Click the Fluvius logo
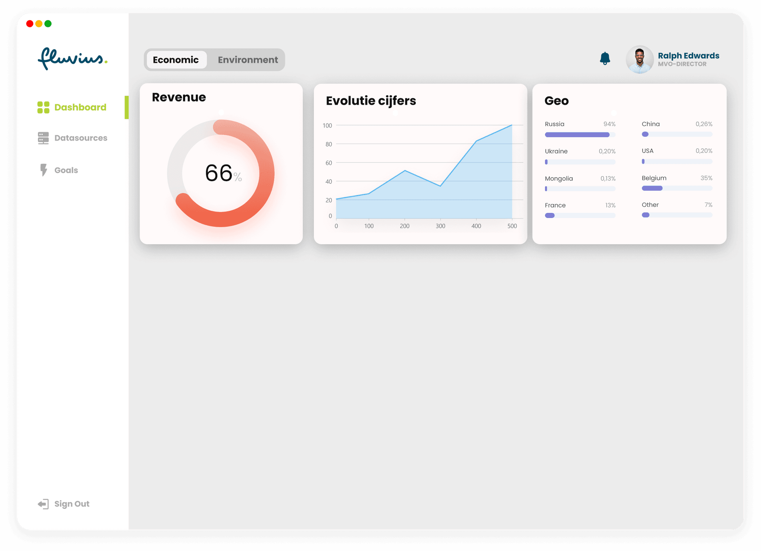Image resolution: width=761 pixels, height=551 pixels. [x=73, y=59]
